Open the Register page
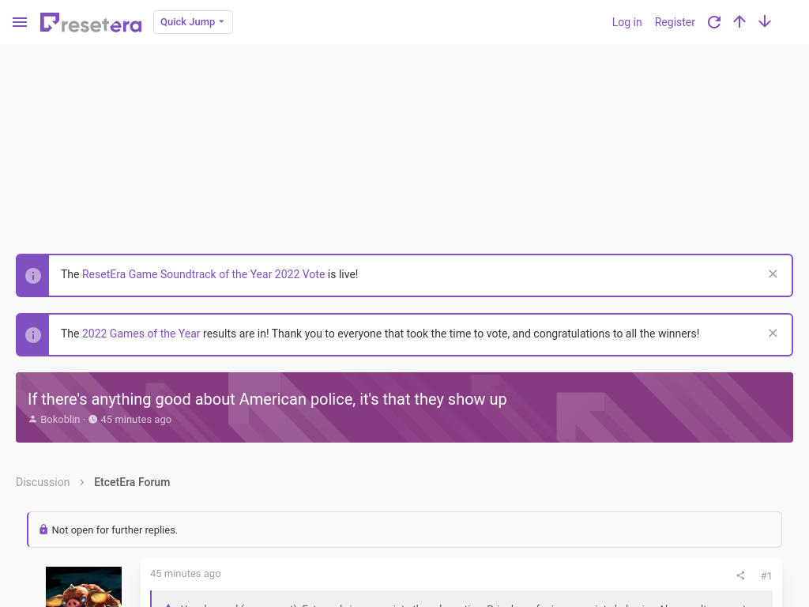The image size is (809, 607). (675, 22)
